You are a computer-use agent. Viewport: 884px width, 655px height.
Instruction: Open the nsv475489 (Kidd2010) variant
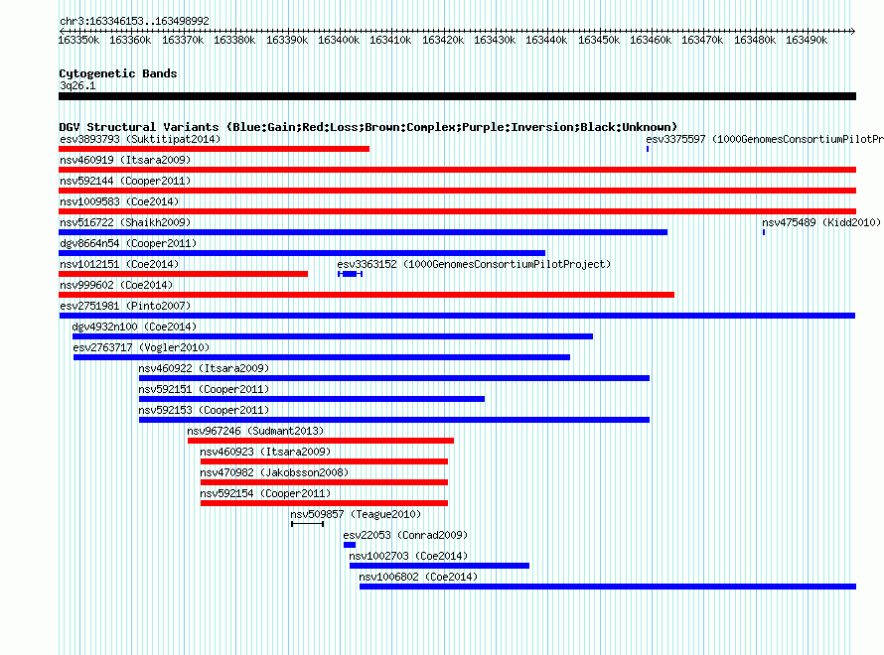pyautogui.click(x=821, y=222)
